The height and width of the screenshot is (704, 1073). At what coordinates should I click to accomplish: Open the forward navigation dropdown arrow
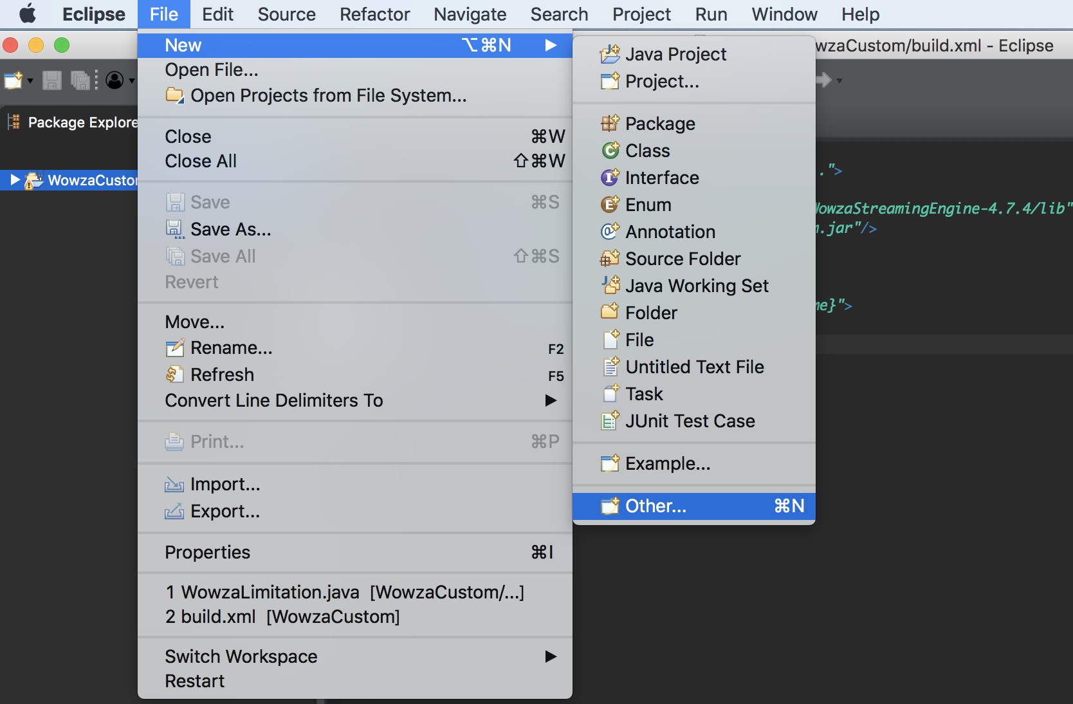coord(839,81)
